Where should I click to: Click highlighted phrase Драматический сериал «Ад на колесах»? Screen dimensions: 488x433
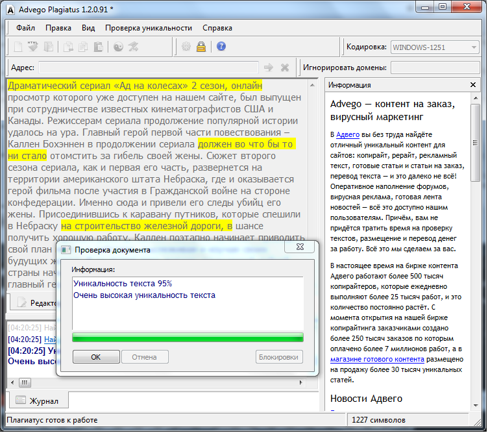tap(98, 85)
